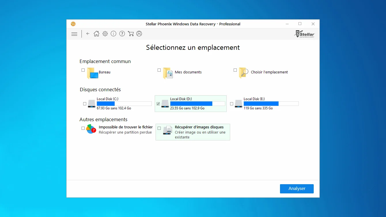Click the Local Disk (C:) drive icon
The width and height of the screenshot is (386, 217).
tap(92, 104)
